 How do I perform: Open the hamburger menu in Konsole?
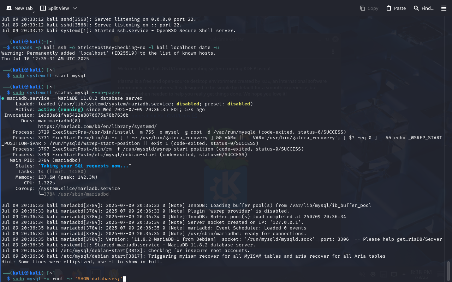(x=444, y=8)
